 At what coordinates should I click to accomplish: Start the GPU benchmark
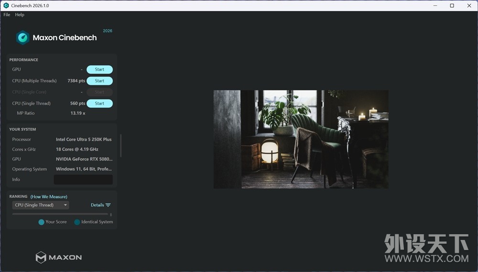pyautogui.click(x=99, y=69)
